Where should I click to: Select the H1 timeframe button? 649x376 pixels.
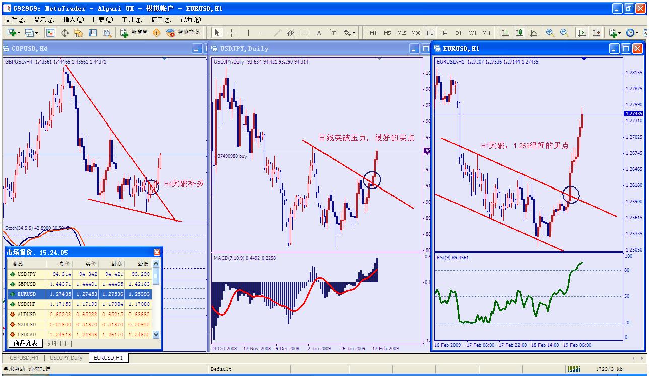(430, 33)
